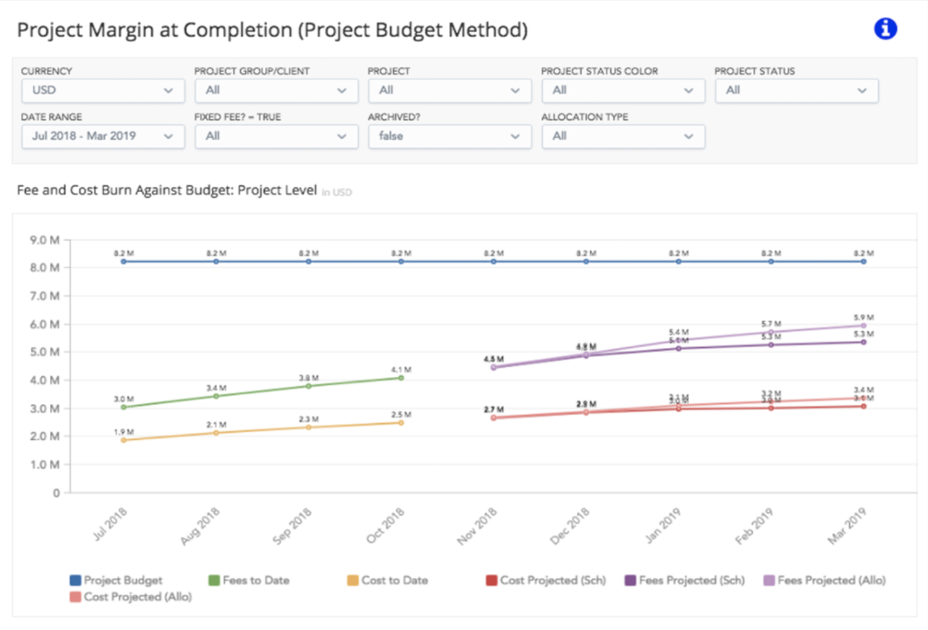Select Mar 2019 Fees Projected (Allo) data point
The image size is (928, 630).
863,326
